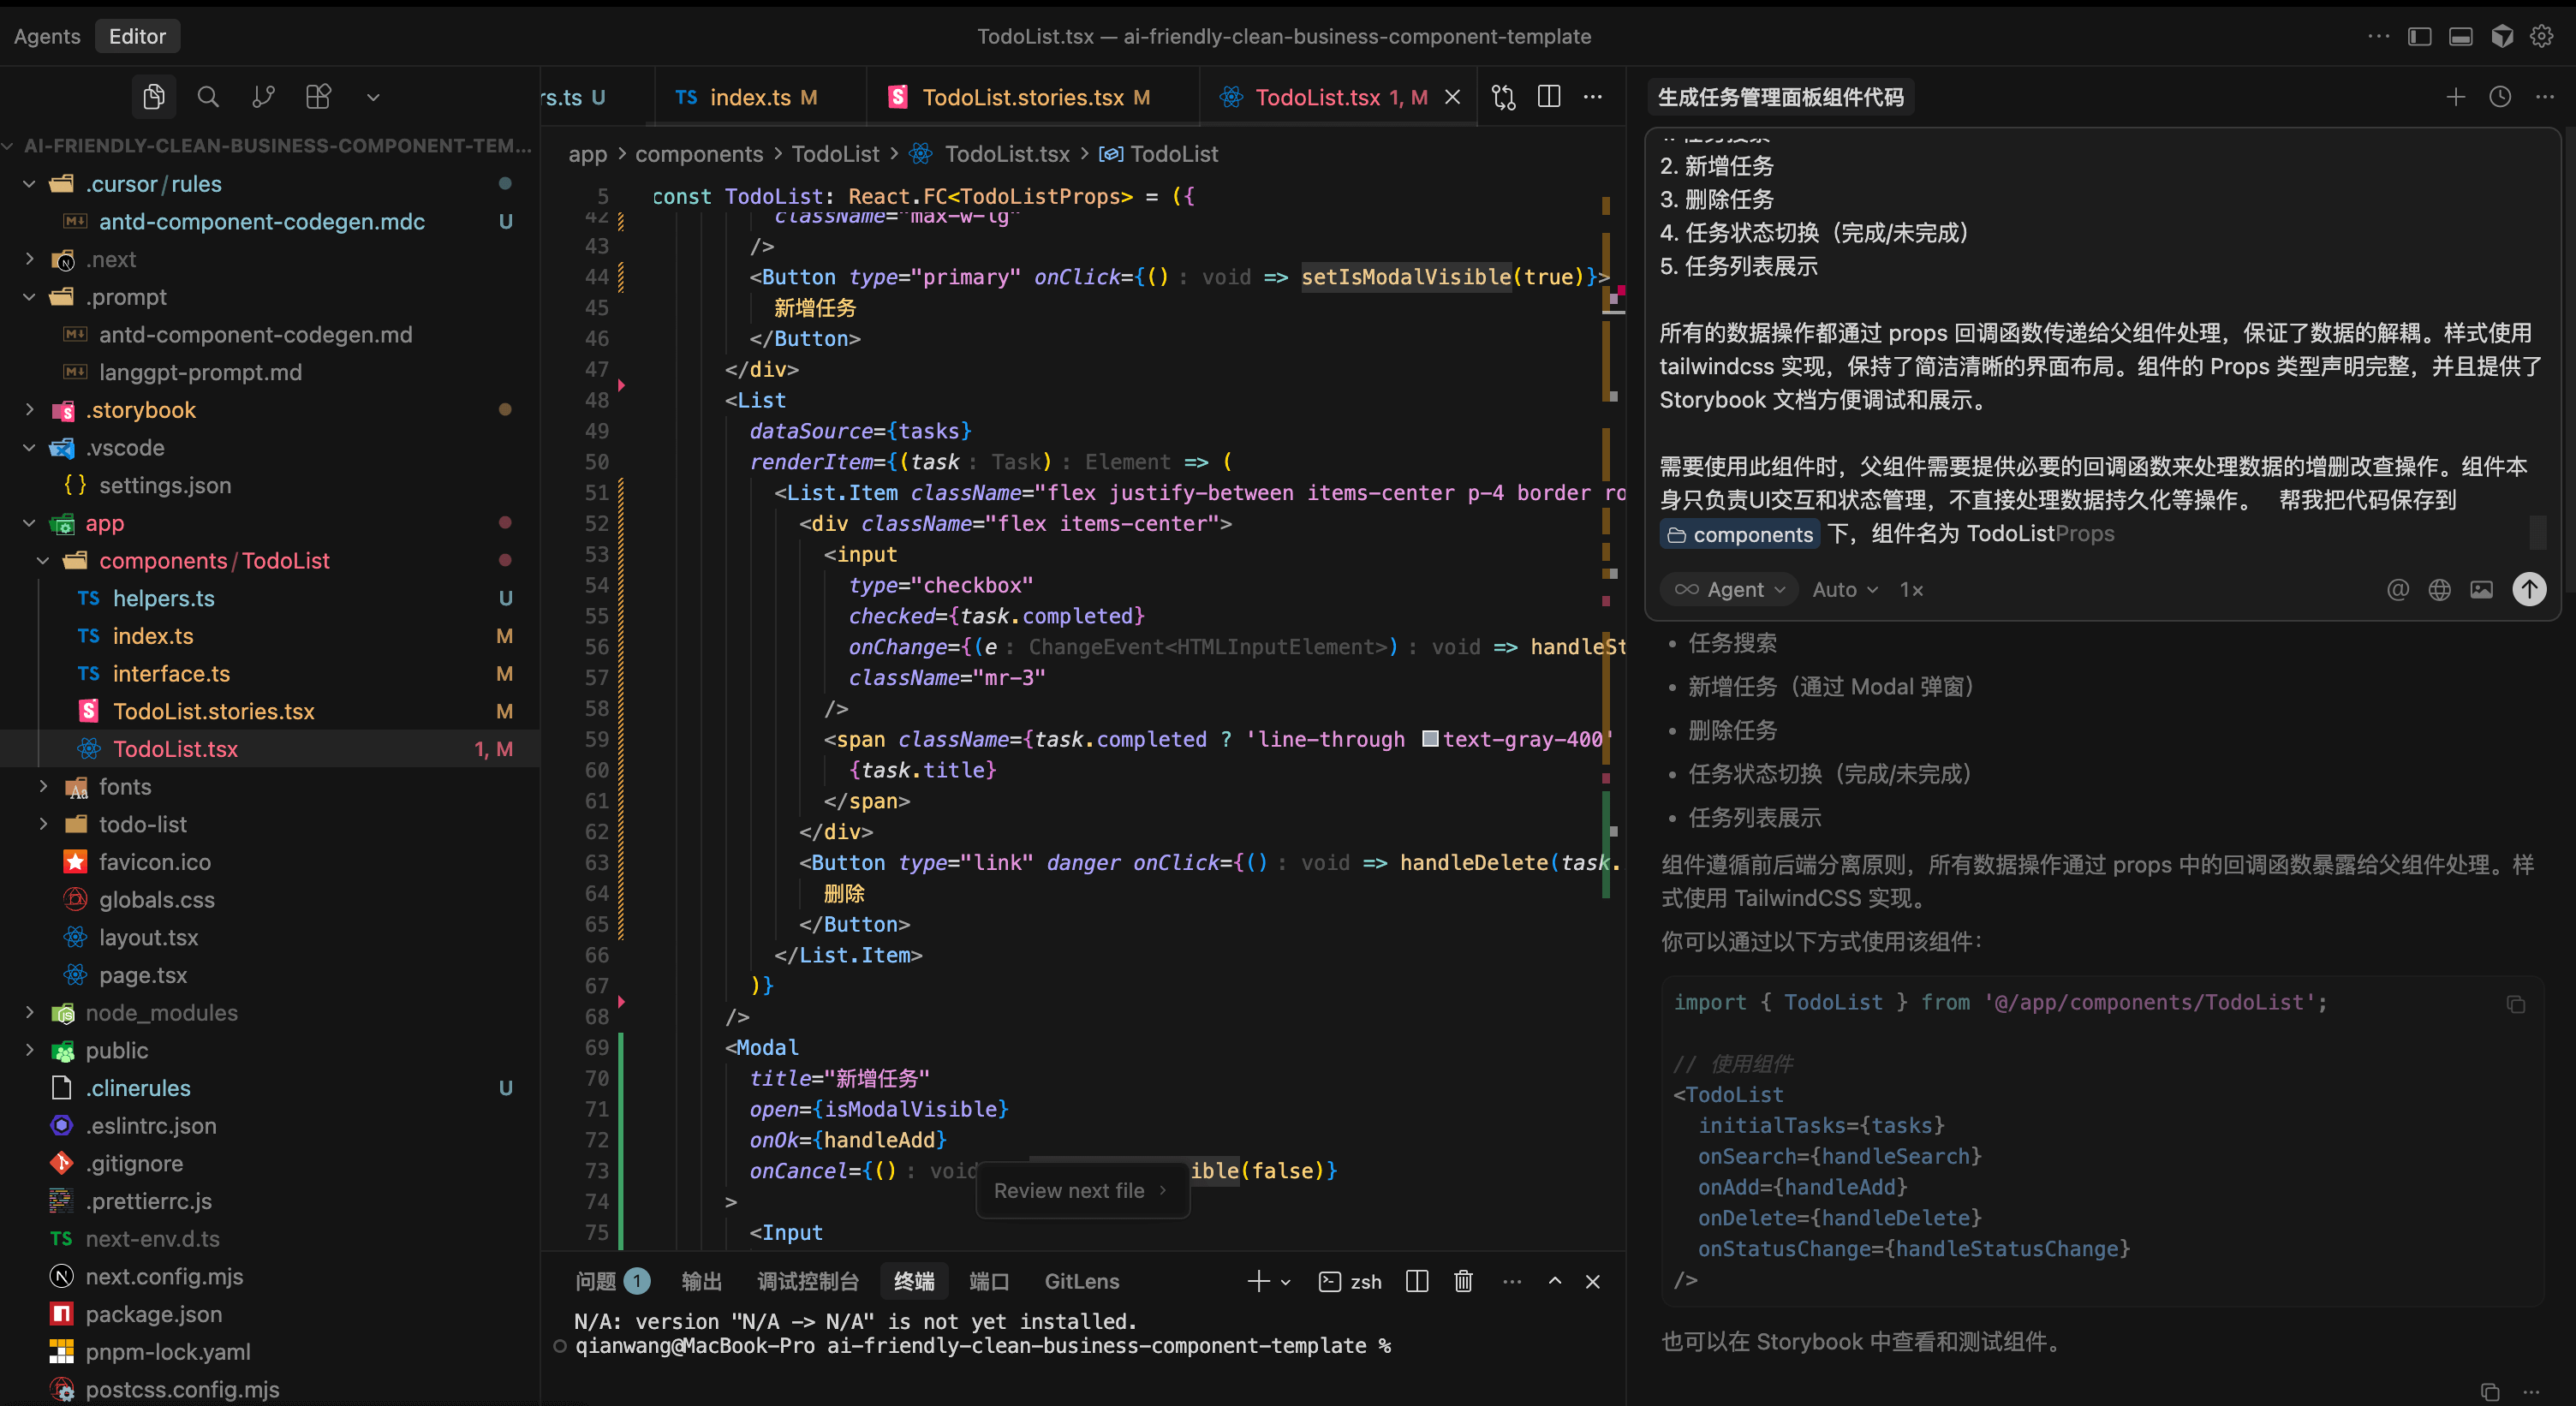
Task: Click the split editor icon
Action: coord(1548,97)
